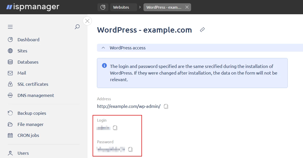This screenshot has height=158, width=303.
Task: Open the dashboard pie-chart tab in top bar
Action: pyautogui.click(x=103, y=7)
